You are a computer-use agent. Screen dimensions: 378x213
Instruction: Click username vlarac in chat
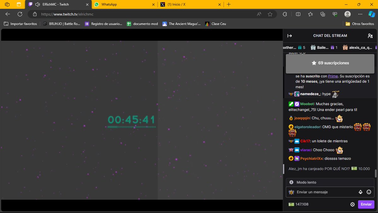click(x=306, y=150)
